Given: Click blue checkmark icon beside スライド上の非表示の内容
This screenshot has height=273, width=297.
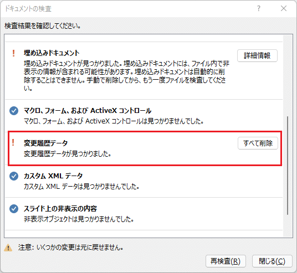Looking at the screenshot, I should 14,209.
